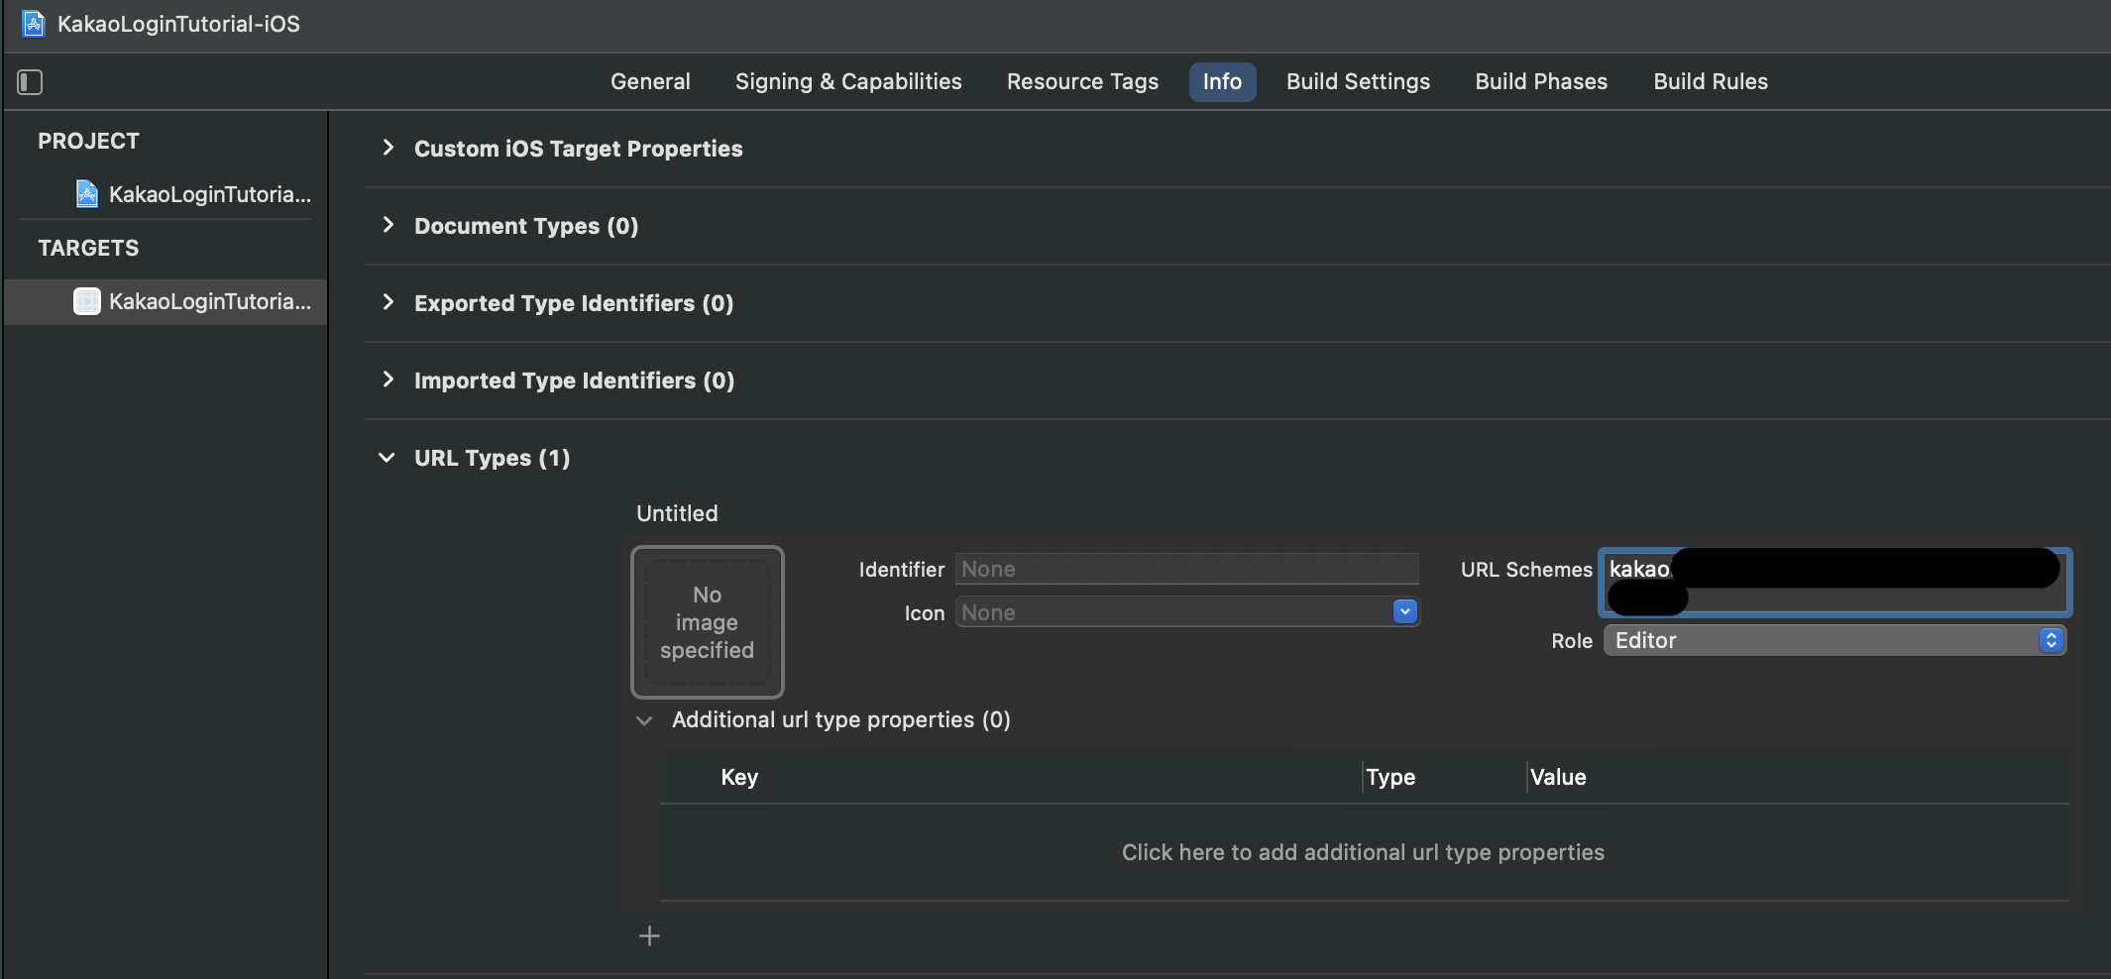This screenshot has width=2111, height=979.
Task: Toggle the project and targets sidebar icon
Action: (30, 82)
